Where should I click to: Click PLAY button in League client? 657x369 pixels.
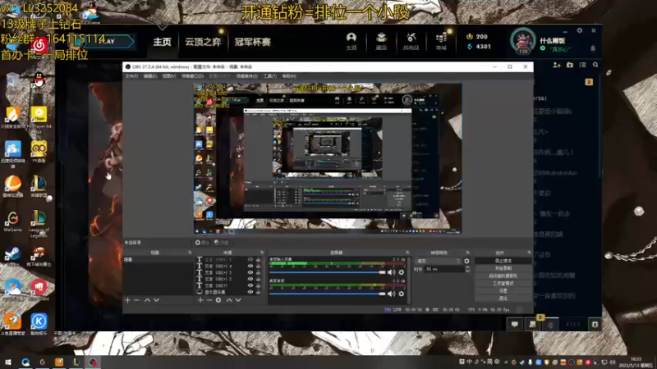(x=108, y=42)
